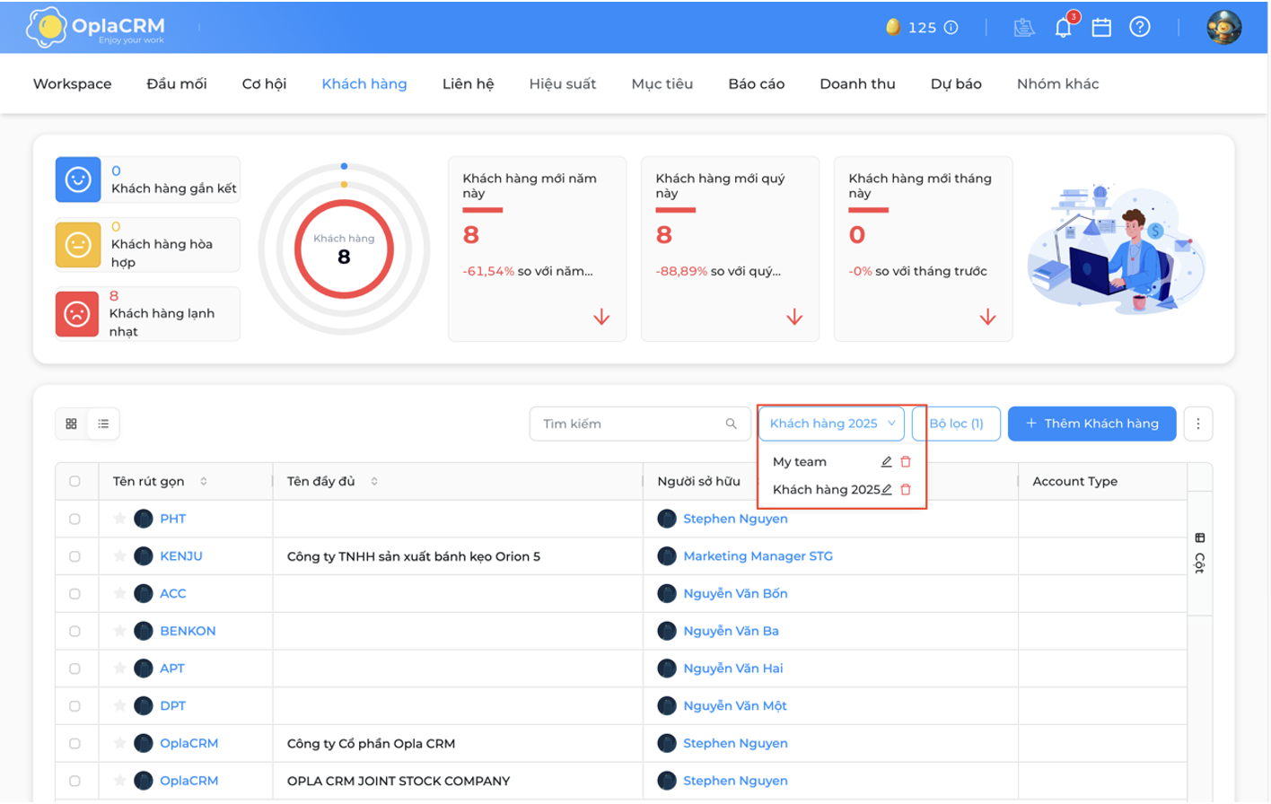Screen dimensions: 1271x804
Task: Open the KENJU customer link
Action: point(181,556)
